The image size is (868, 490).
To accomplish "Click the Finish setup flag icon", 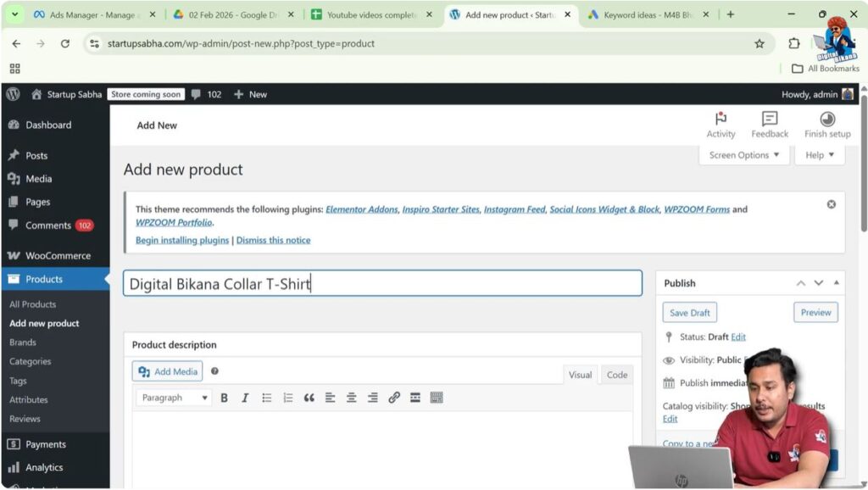I will (x=826, y=120).
